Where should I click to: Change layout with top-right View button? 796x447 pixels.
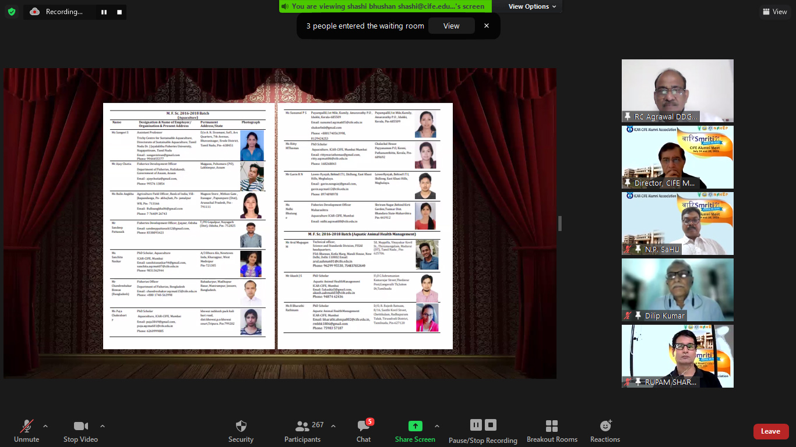click(x=774, y=12)
